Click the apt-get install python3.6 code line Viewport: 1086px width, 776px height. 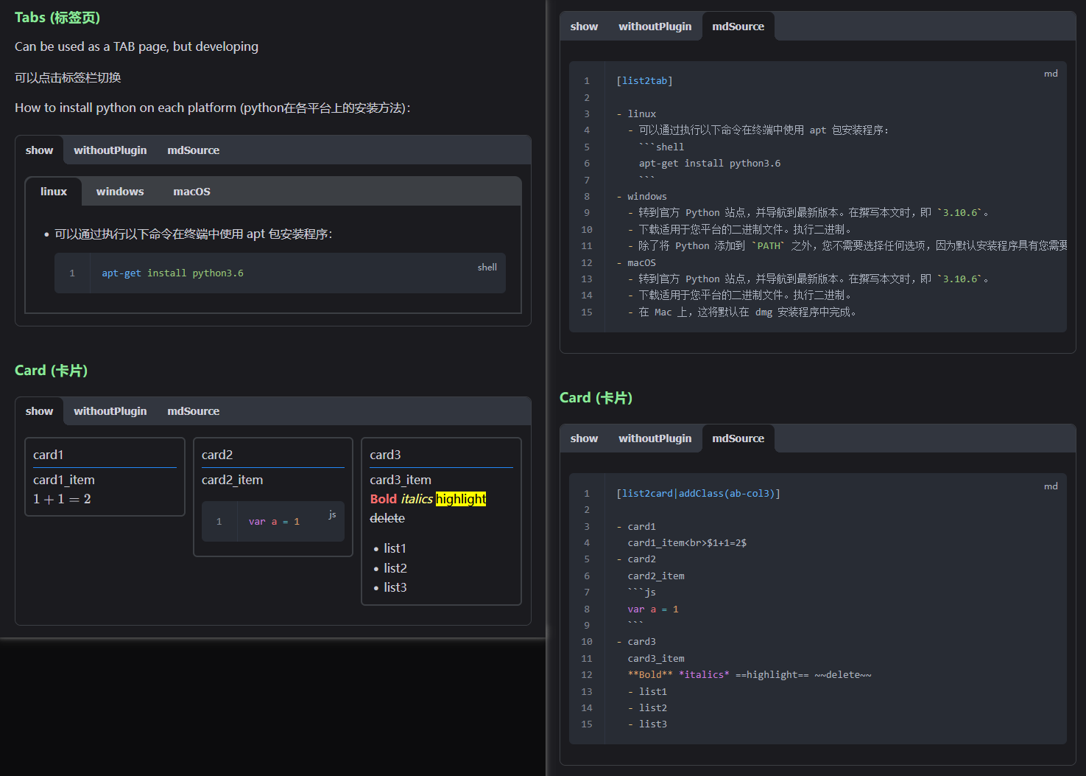pos(172,273)
